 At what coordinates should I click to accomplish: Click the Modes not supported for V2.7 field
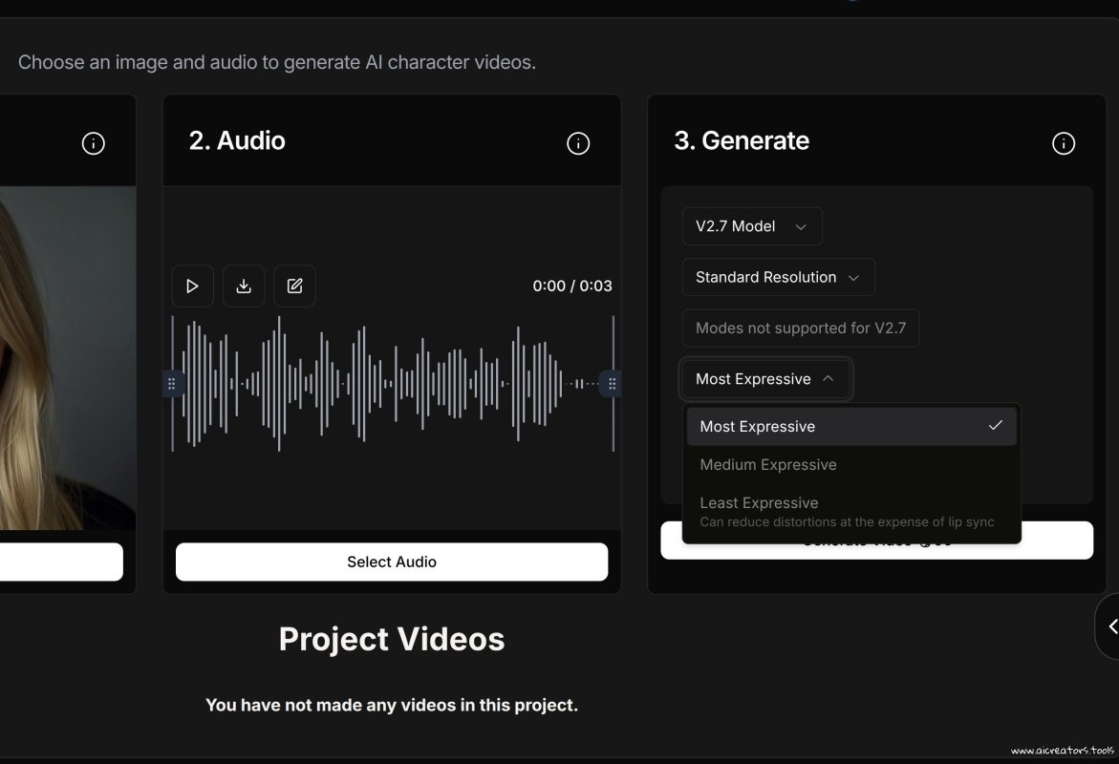pos(800,328)
